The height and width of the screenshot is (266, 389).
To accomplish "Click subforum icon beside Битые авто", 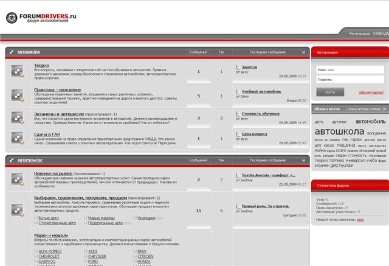I will coord(36,217).
